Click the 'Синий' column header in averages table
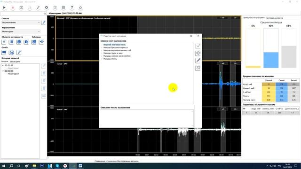301x169 pixels. click(x=281, y=80)
